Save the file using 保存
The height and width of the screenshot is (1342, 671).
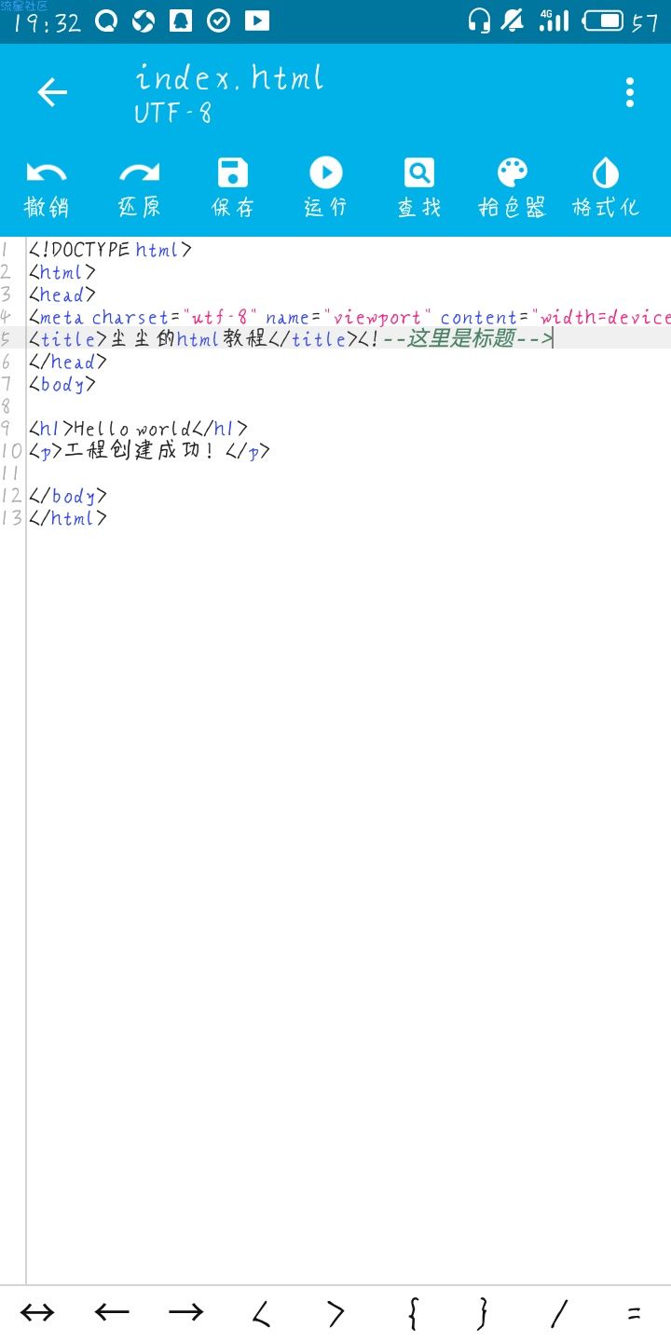233,188
